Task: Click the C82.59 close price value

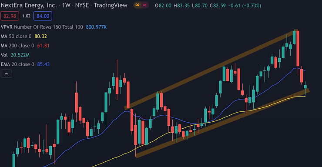Action: 218,6
